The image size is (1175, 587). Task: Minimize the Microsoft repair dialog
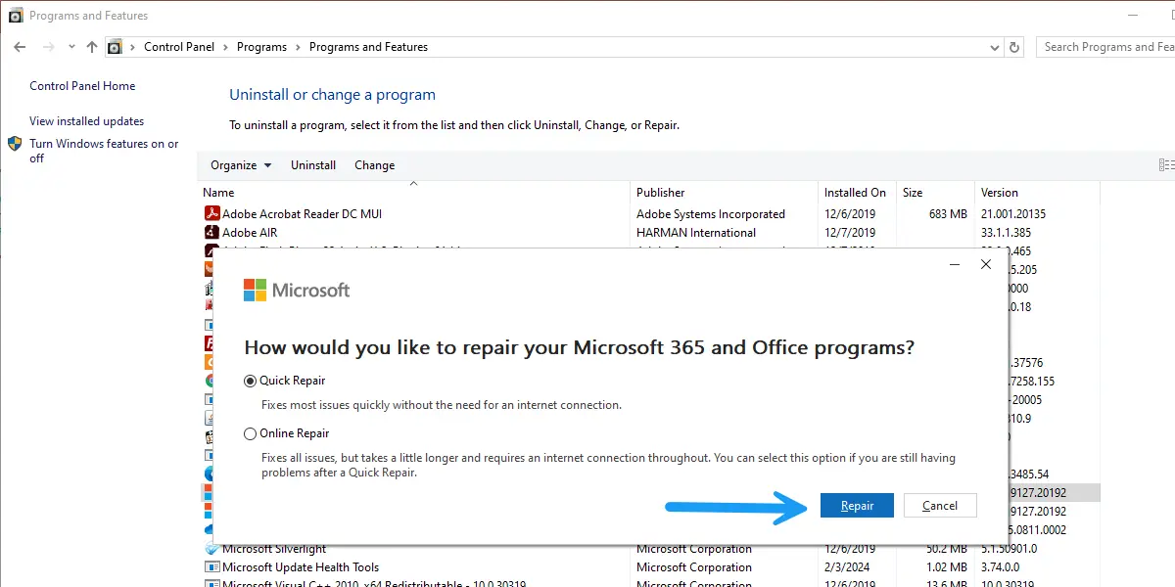[x=954, y=264]
